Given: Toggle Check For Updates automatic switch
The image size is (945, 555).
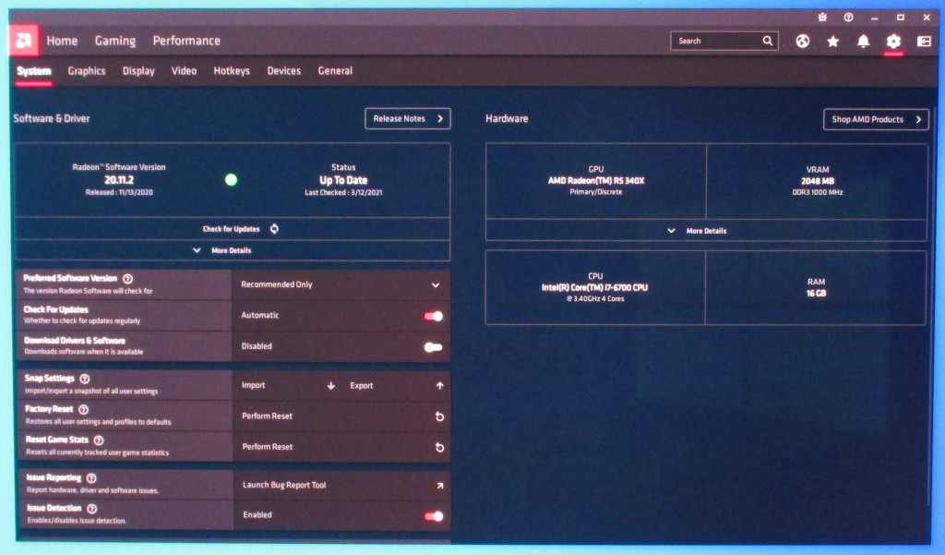Looking at the screenshot, I should [x=434, y=316].
